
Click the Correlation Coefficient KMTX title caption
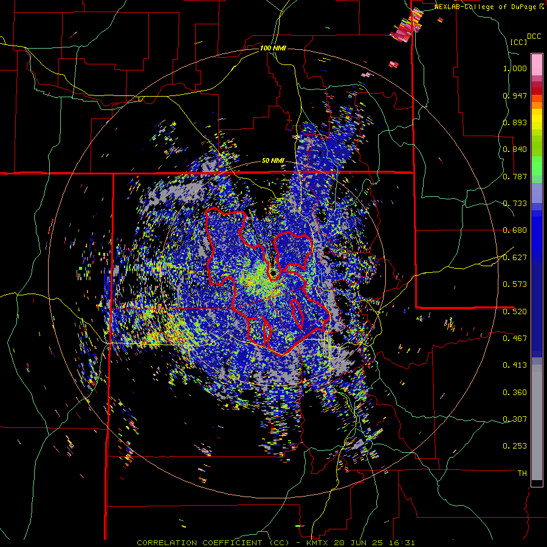[x=276, y=543]
